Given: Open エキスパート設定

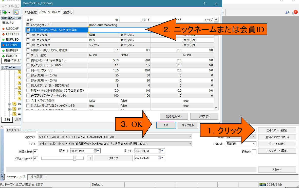Looking at the screenshot, I should (x=277, y=130).
